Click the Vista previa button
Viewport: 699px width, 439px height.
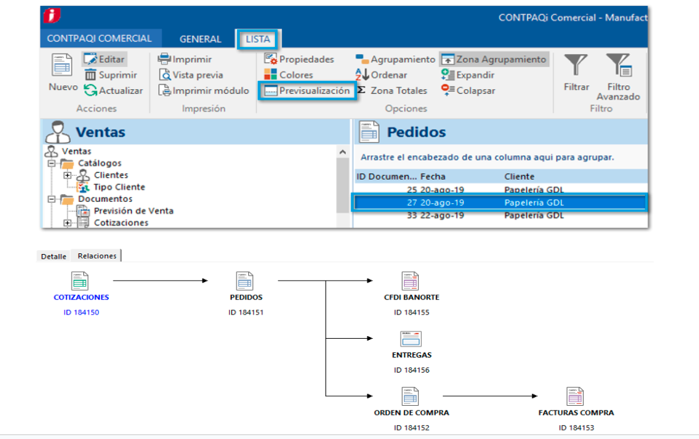pyautogui.click(x=191, y=75)
